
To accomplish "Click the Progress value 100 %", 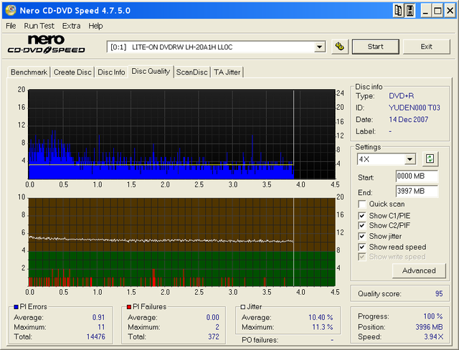I will pos(433,316).
